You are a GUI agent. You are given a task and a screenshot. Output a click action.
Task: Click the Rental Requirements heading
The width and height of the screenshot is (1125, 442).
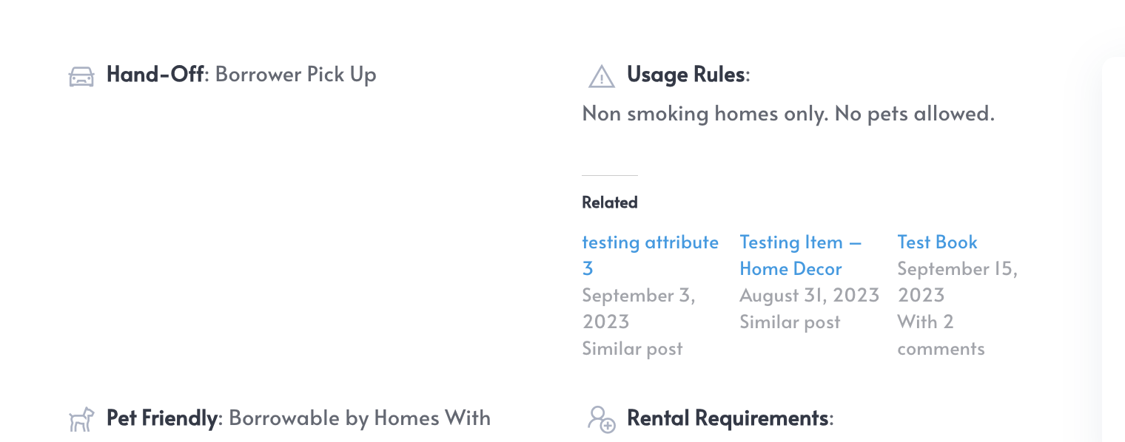pos(728,418)
